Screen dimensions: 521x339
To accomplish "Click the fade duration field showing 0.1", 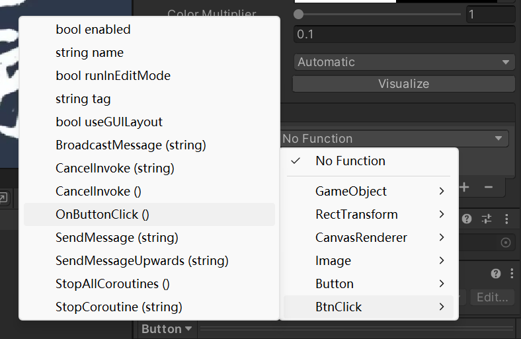I will (x=404, y=34).
